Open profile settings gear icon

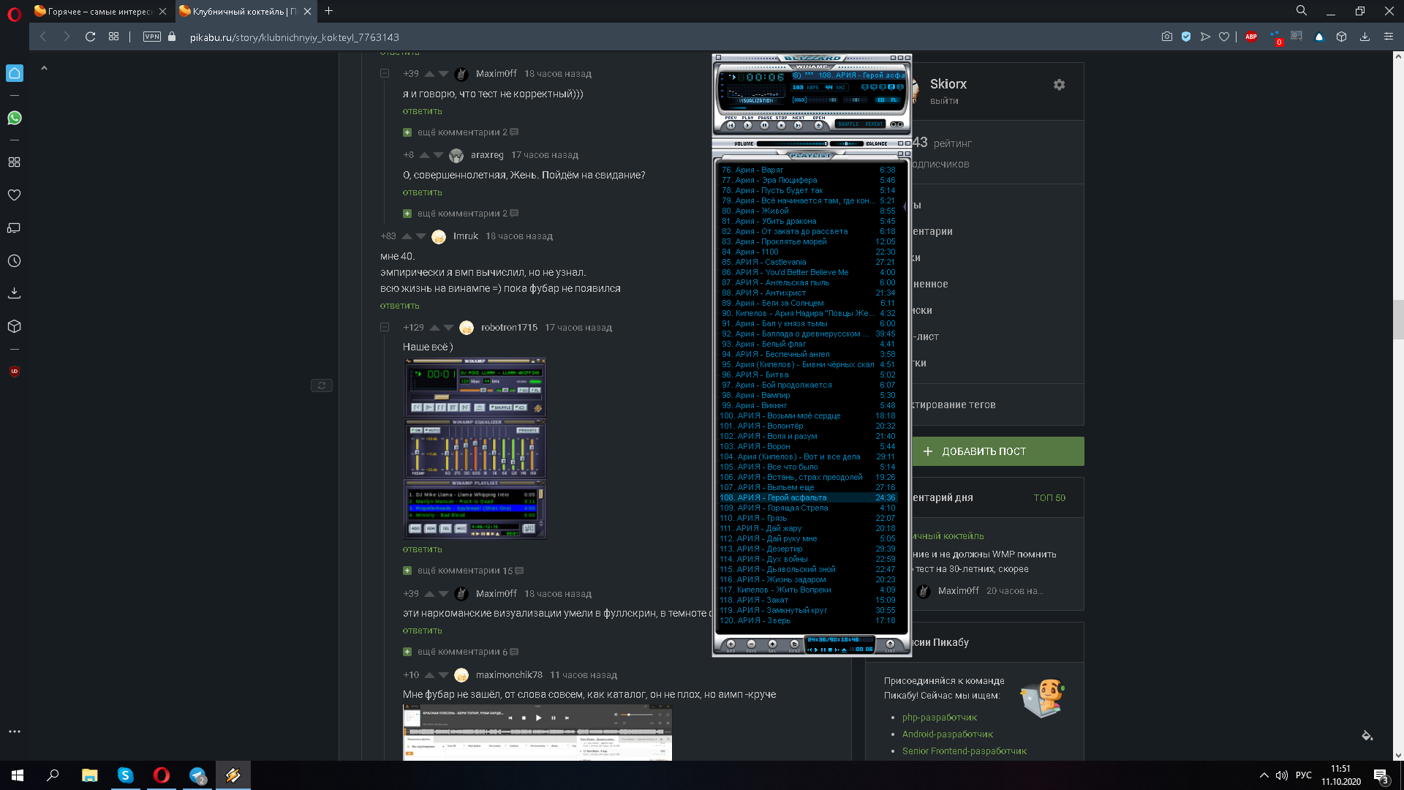click(1059, 85)
